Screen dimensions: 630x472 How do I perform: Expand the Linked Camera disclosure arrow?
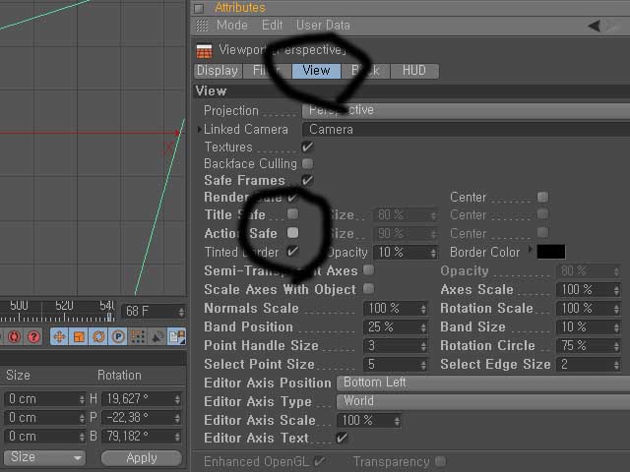click(x=199, y=130)
